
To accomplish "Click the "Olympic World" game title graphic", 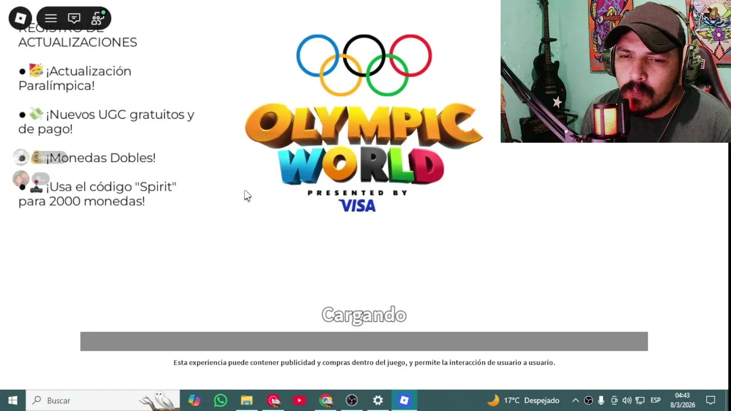I will 364,144.
